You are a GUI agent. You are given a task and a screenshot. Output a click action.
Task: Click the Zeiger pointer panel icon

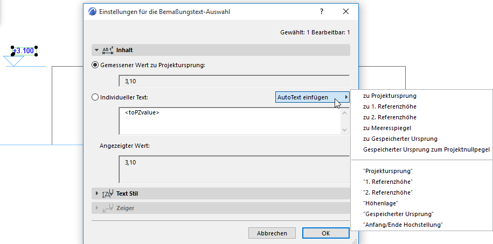pos(107,207)
